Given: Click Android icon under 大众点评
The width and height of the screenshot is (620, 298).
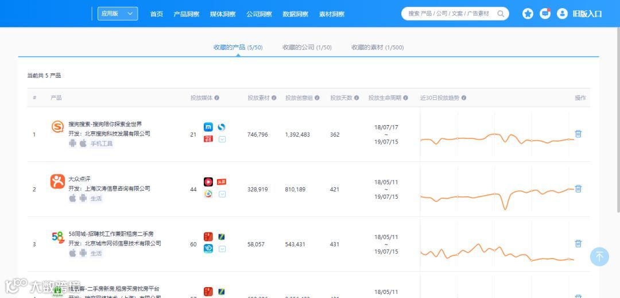Looking at the screenshot, I should point(83,198).
